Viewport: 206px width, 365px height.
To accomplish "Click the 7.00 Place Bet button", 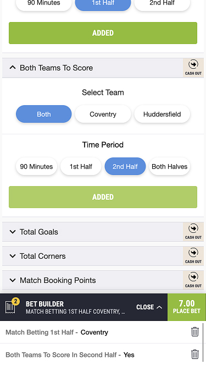I will click(187, 307).
